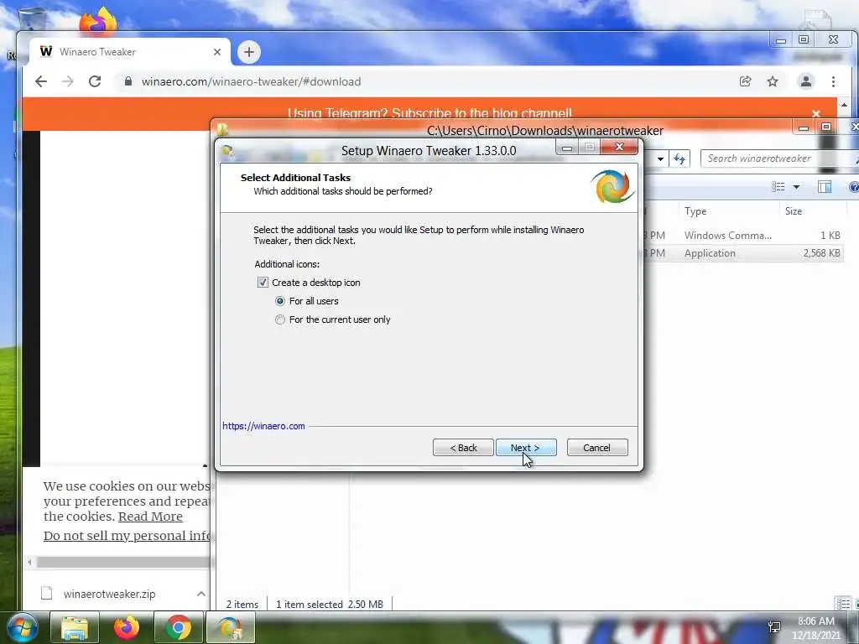This screenshot has height=644, width=859.
Task: Click Chrome's forward arrow
Action: 67,81
